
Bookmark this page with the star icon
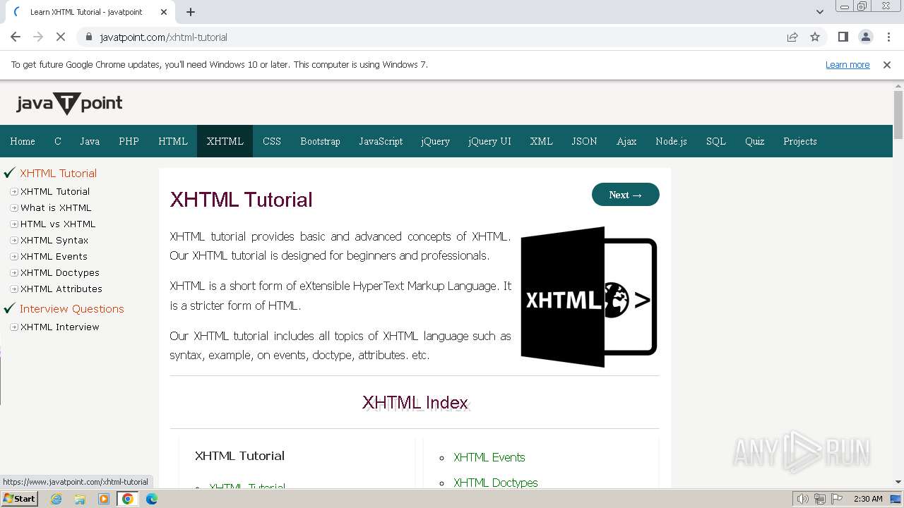pos(815,37)
